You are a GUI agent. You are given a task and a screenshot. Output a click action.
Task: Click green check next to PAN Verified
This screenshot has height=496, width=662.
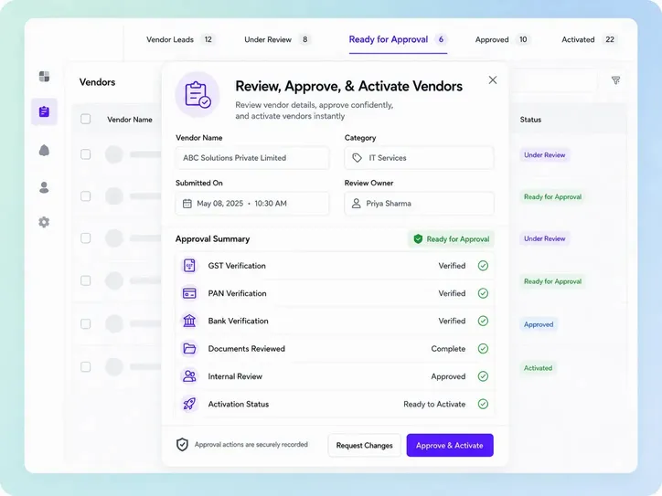[x=483, y=293]
